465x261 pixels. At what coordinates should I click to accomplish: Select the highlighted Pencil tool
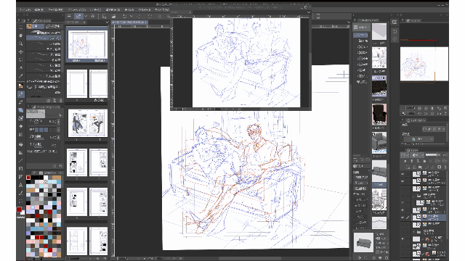pyautogui.click(x=21, y=94)
